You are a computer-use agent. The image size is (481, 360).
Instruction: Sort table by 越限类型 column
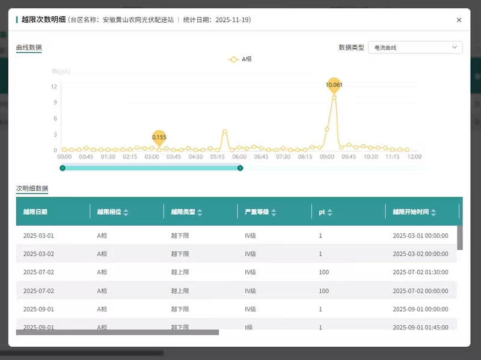[x=200, y=212]
